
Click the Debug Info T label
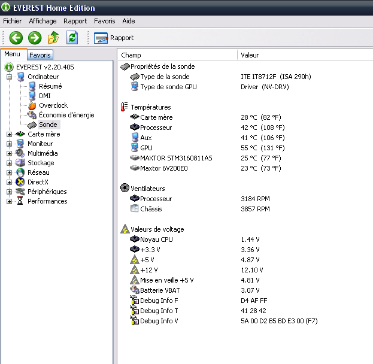tap(159, 311)
